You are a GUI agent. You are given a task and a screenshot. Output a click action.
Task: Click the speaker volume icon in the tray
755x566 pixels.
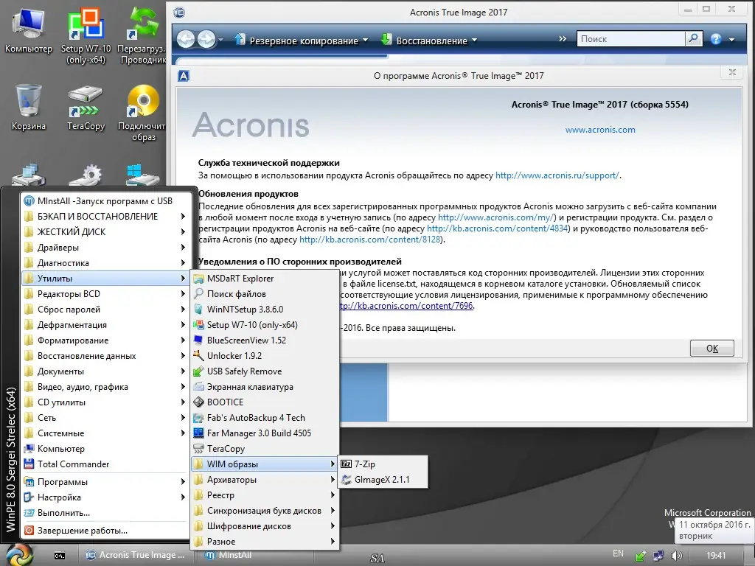pyautogui.click(x=677, y=556)
